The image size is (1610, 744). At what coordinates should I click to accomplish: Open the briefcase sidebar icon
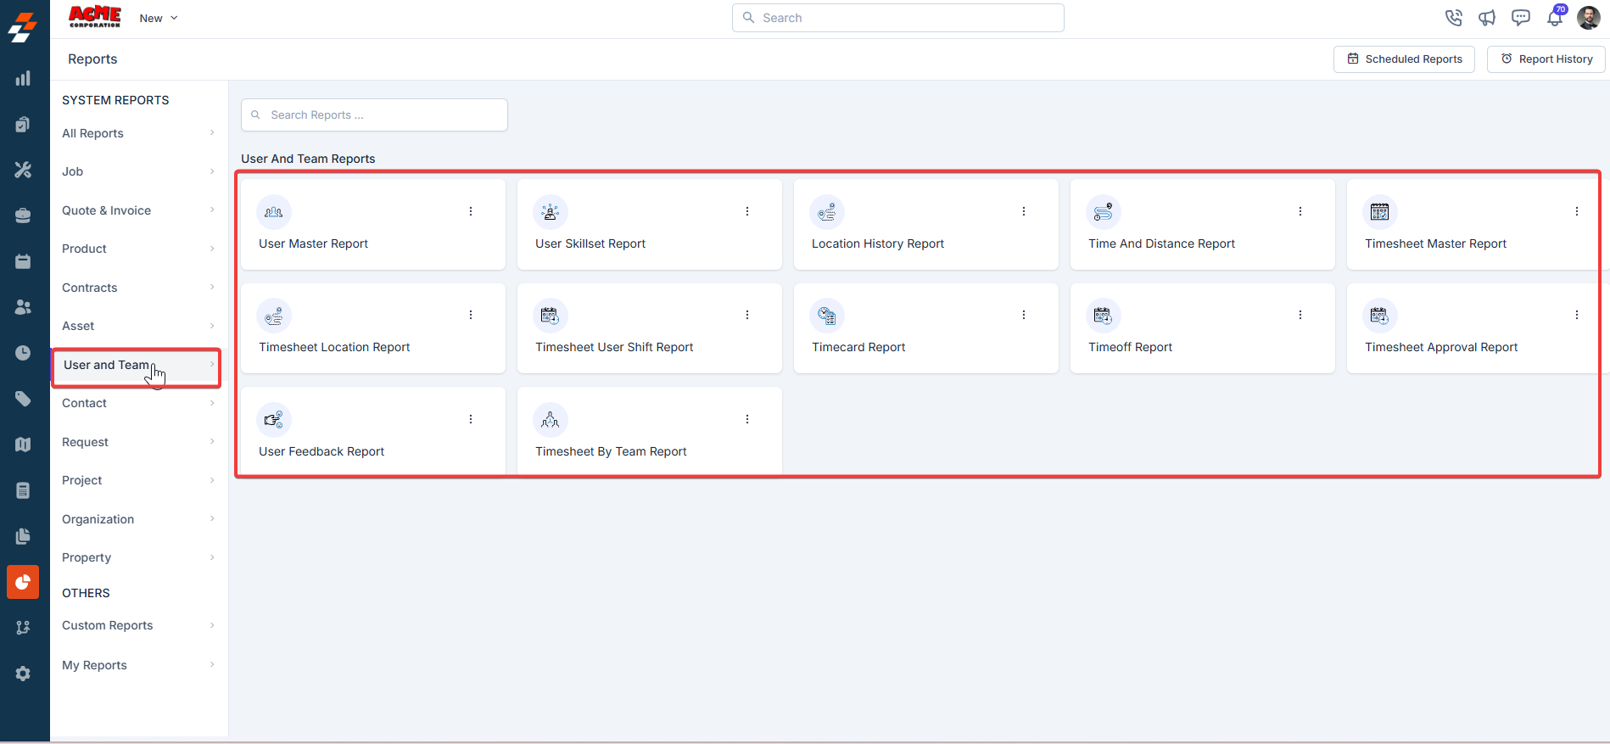pos(23,215)
